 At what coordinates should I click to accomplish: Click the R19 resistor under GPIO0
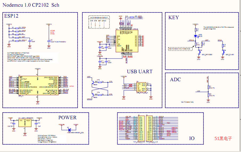(x=223, y=46)
